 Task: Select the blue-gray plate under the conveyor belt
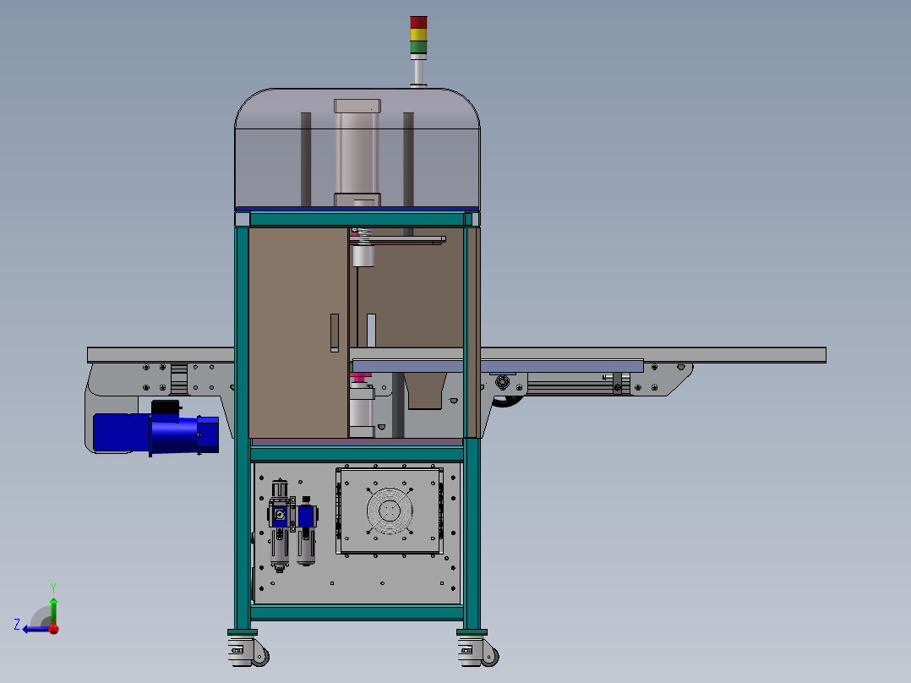[x=497, y=366]
